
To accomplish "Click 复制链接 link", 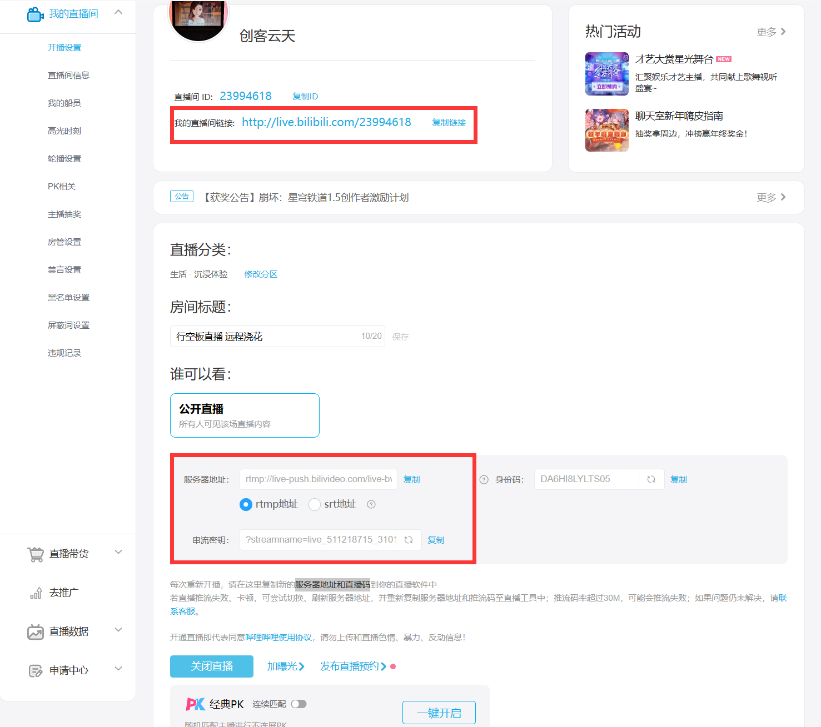I will pyautogui.click(x=449, y=122).
